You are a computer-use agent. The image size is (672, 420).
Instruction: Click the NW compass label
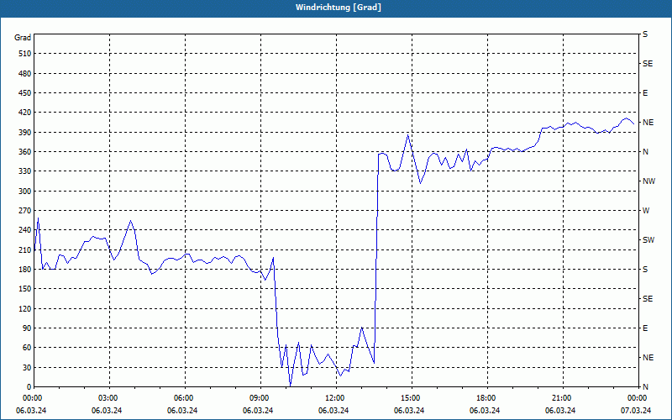click(x=648, y=181)
